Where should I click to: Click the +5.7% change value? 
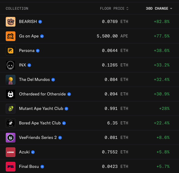tap(163, 167)
